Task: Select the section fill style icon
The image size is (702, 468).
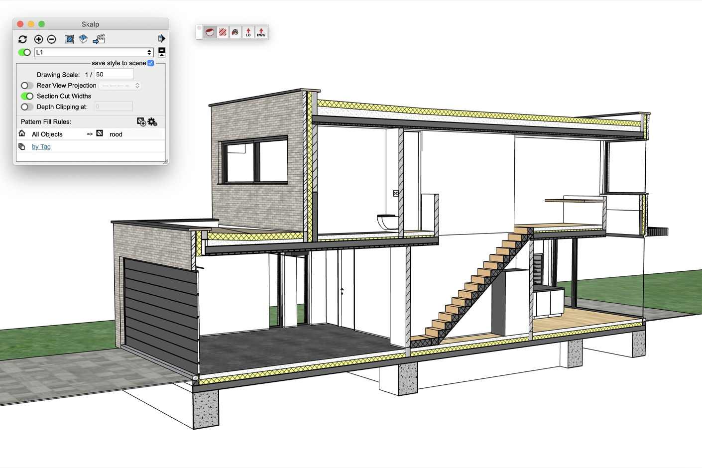Action: click(69, 39)
